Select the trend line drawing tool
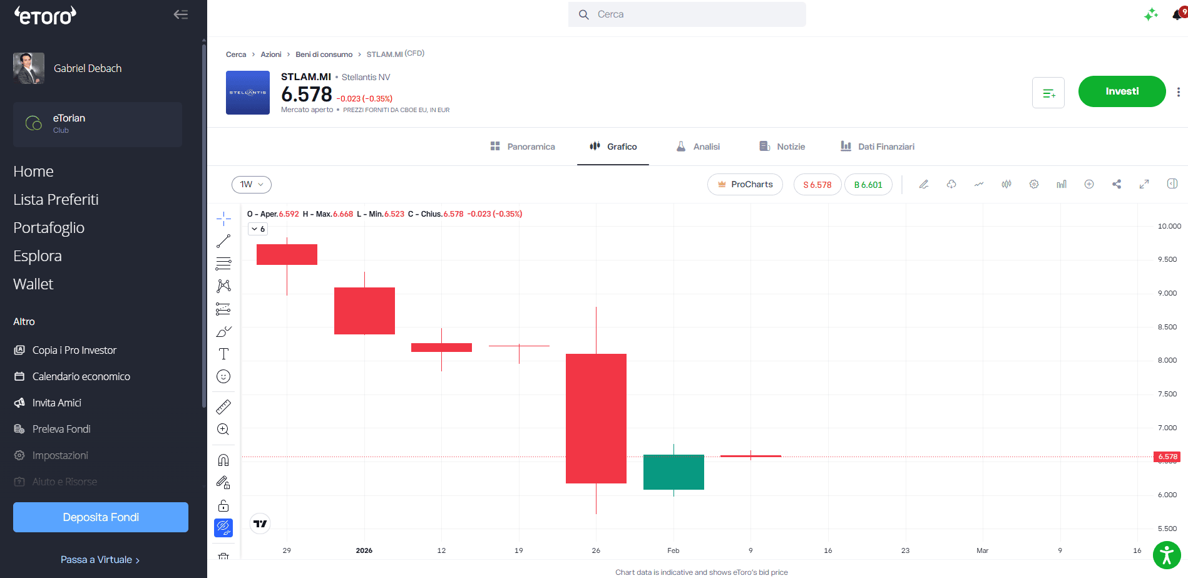 pyautogui.click(x=223, y=241)
